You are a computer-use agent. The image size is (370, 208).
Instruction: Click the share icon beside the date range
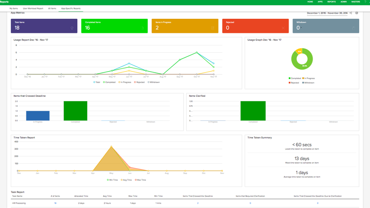350,13
